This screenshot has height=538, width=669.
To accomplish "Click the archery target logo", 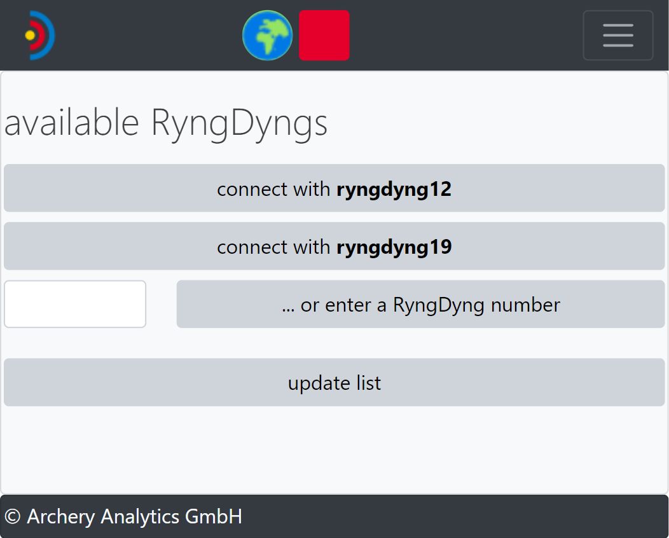I will coord(39,36).
